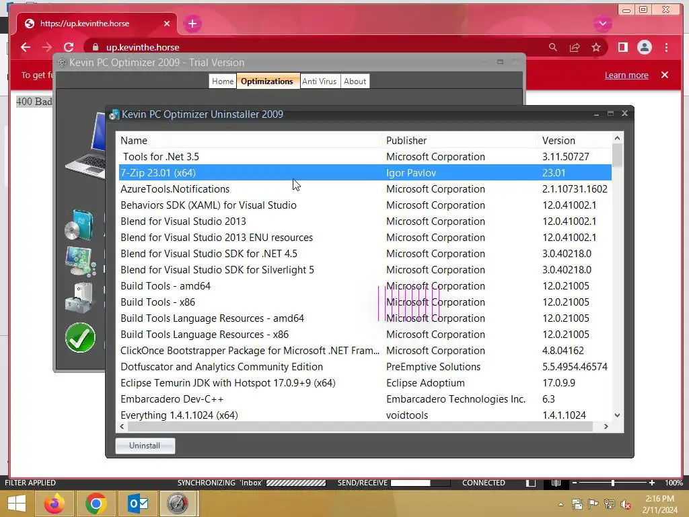Click the monitor with bubbles icon

[x=81, y=261]
